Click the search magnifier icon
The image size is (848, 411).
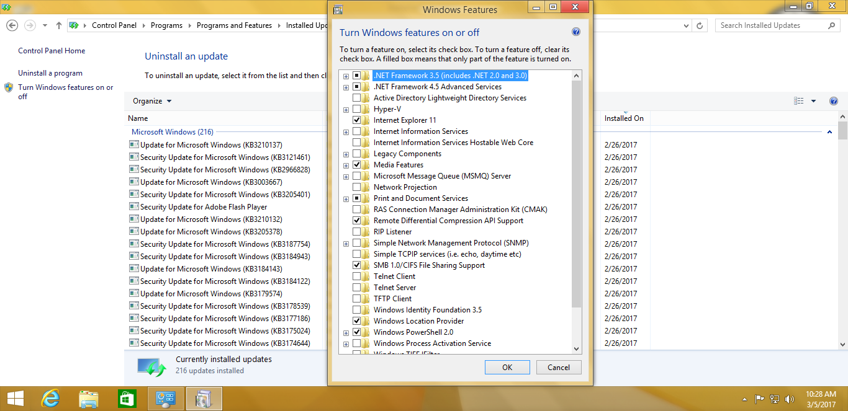click(x=832, y=25)
